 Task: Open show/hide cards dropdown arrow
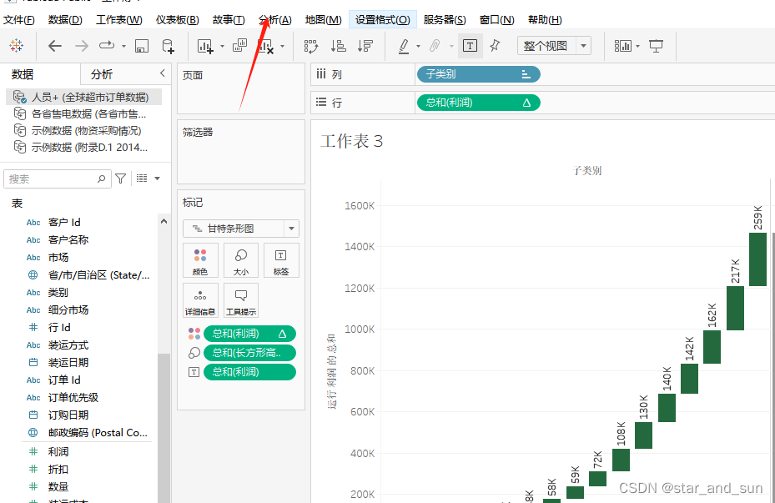[x=637, y=47]
